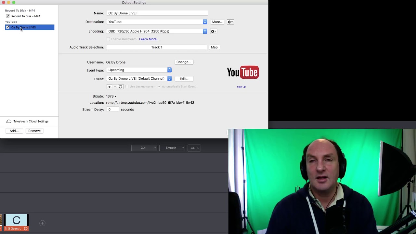Open the Destination YouTube dropdown
The image size is (416, 234).
157,22
